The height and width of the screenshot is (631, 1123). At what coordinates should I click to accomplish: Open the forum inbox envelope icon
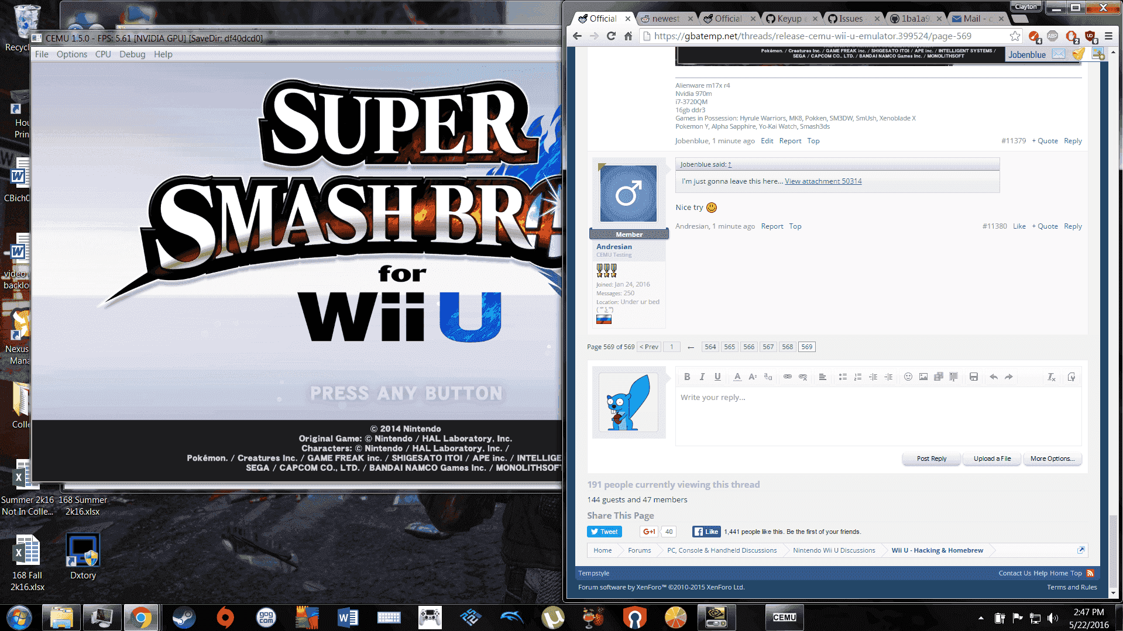coord(1058,54)
